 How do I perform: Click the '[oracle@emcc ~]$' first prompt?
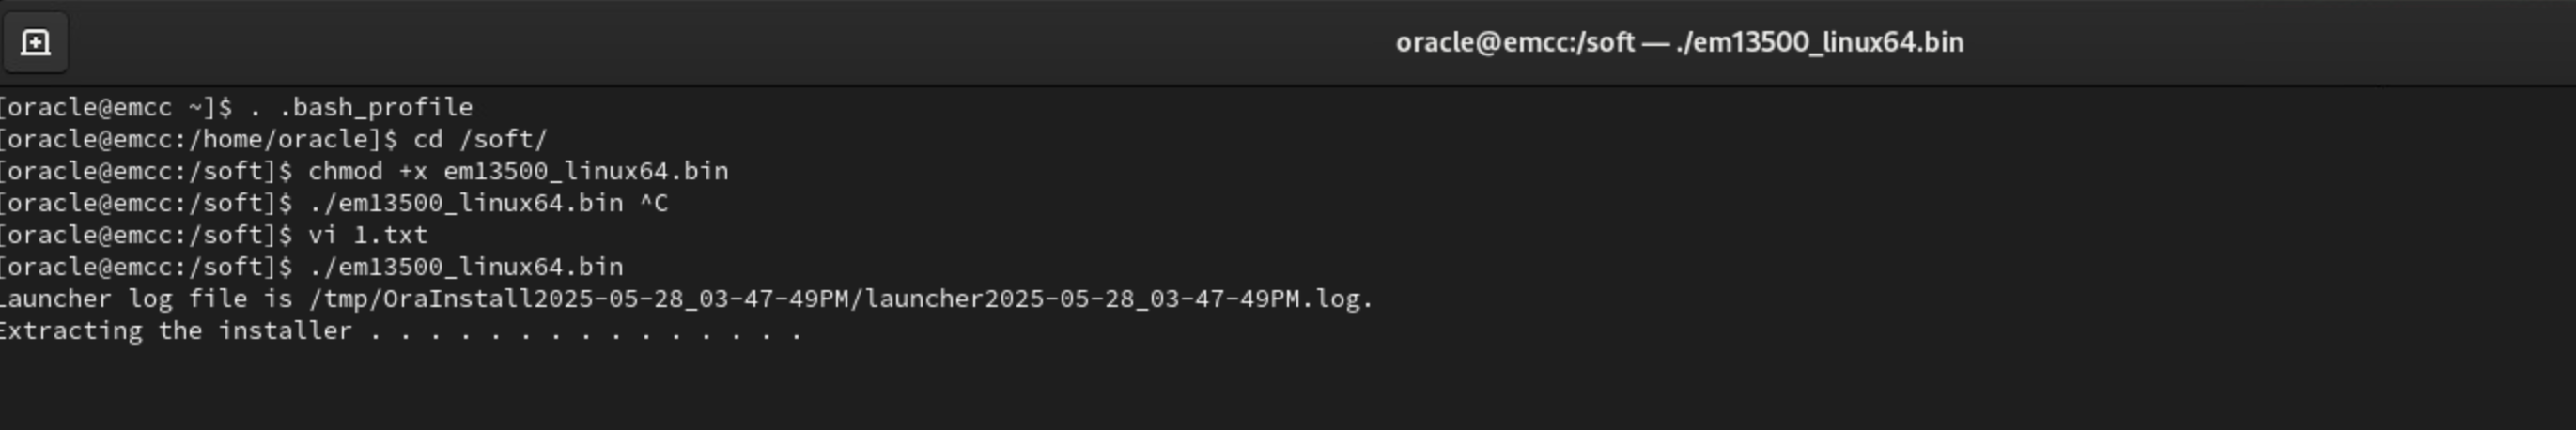tap(115, 107)
